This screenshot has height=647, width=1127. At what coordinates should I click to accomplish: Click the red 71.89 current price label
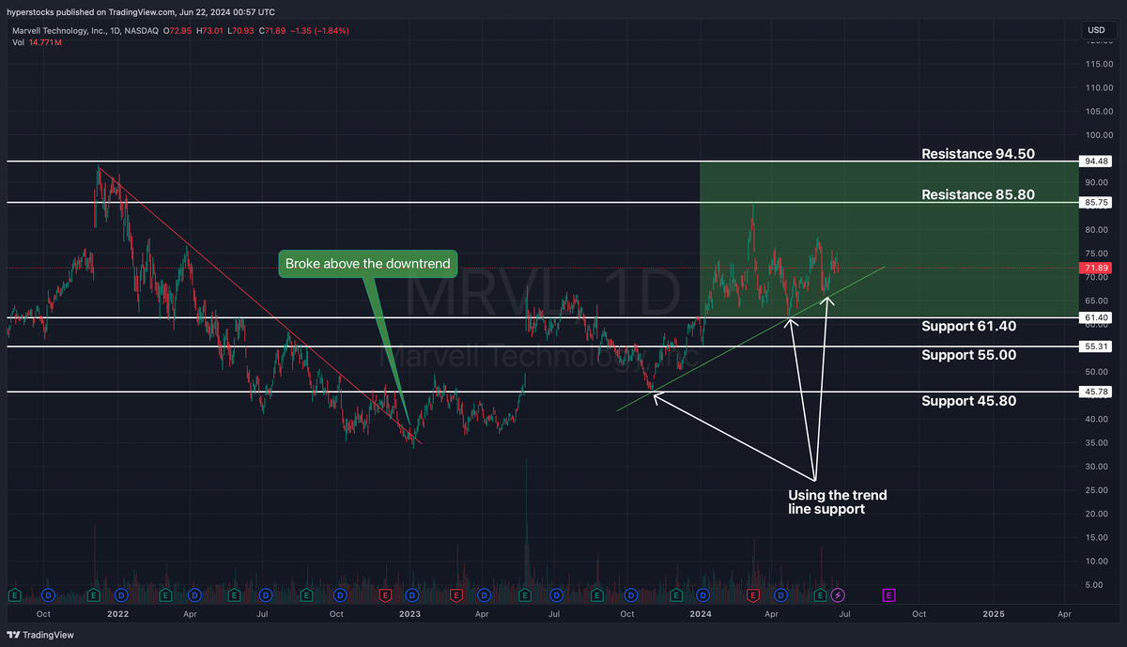pos(1096,268)
